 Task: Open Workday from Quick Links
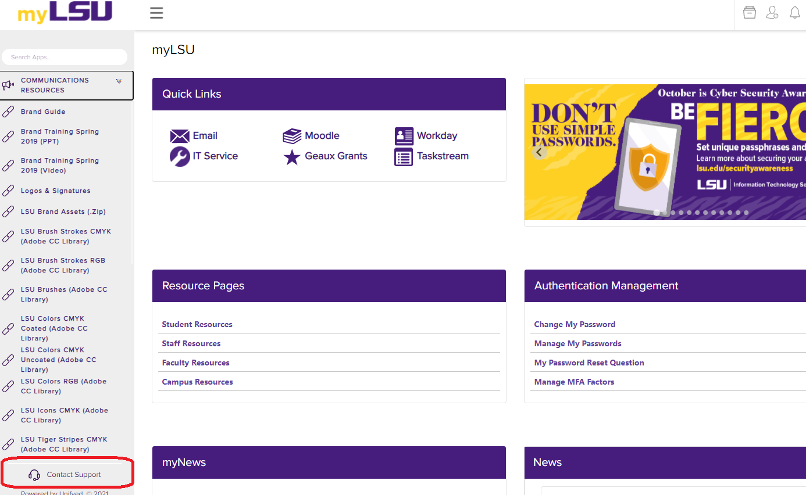404,135
